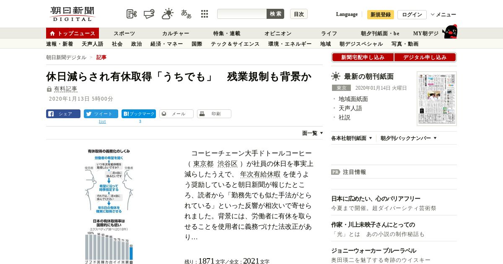
Task: Open テック＆サイエンス in sub-navigation
Action: [235, 44]
